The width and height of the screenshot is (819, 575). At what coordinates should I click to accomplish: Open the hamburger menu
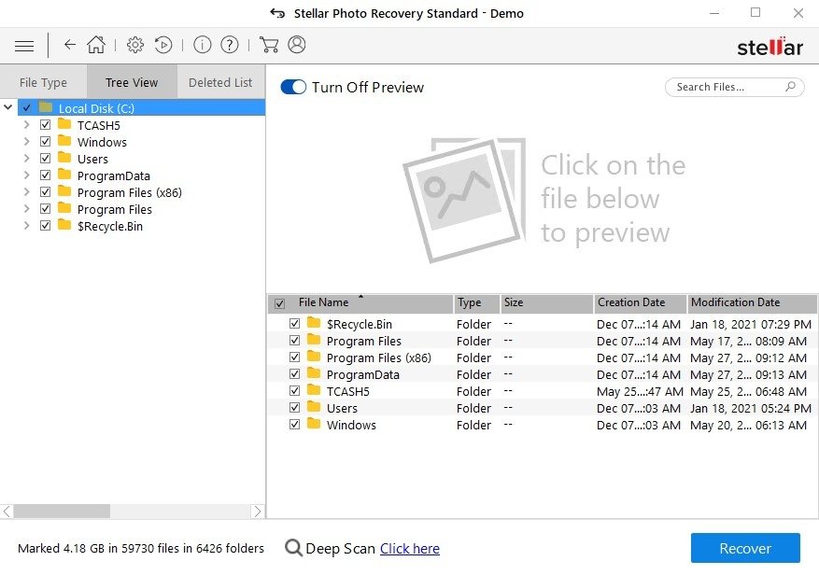click(24, 46)
